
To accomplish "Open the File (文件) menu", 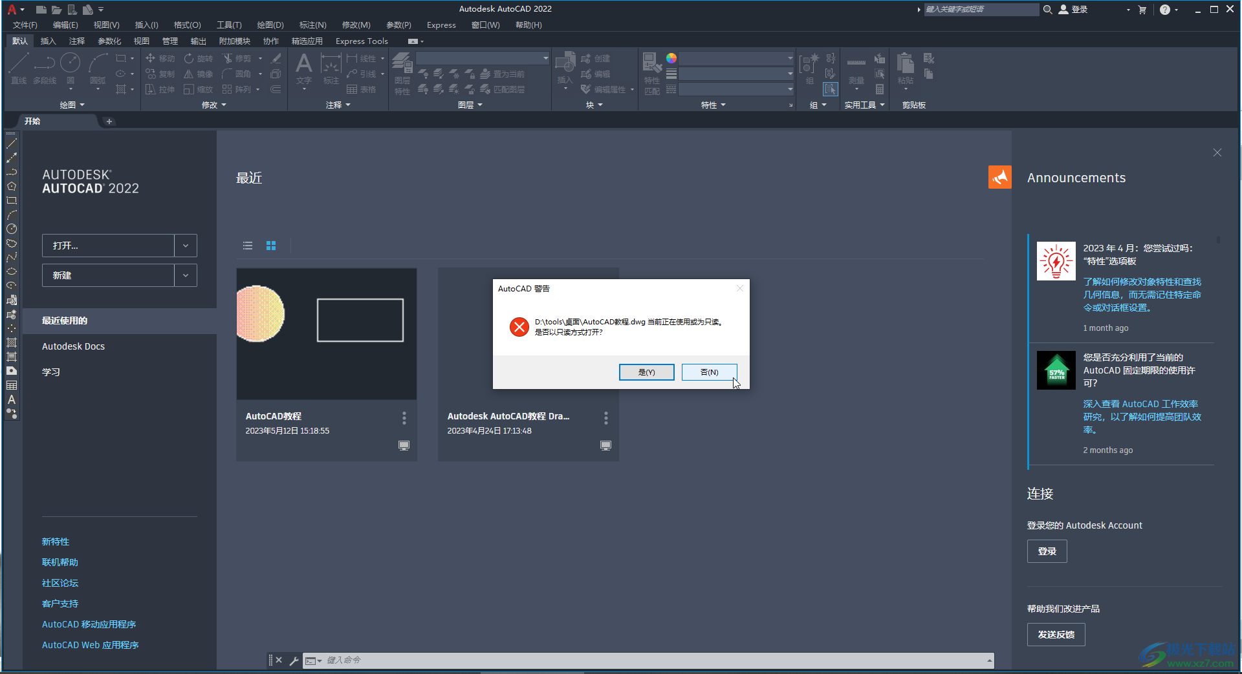I will pyautogui.click(x=25, y=25).
